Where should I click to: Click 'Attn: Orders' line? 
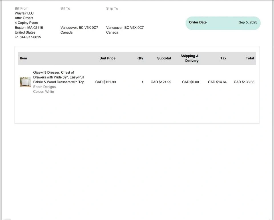pos(24,18)
